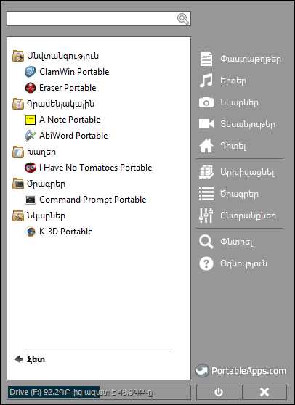
Task: Open the backup archive icon entry
Action: (x=206, y=172)
